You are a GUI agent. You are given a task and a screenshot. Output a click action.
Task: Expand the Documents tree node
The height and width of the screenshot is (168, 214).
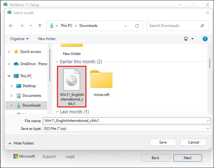pos(11,96)
